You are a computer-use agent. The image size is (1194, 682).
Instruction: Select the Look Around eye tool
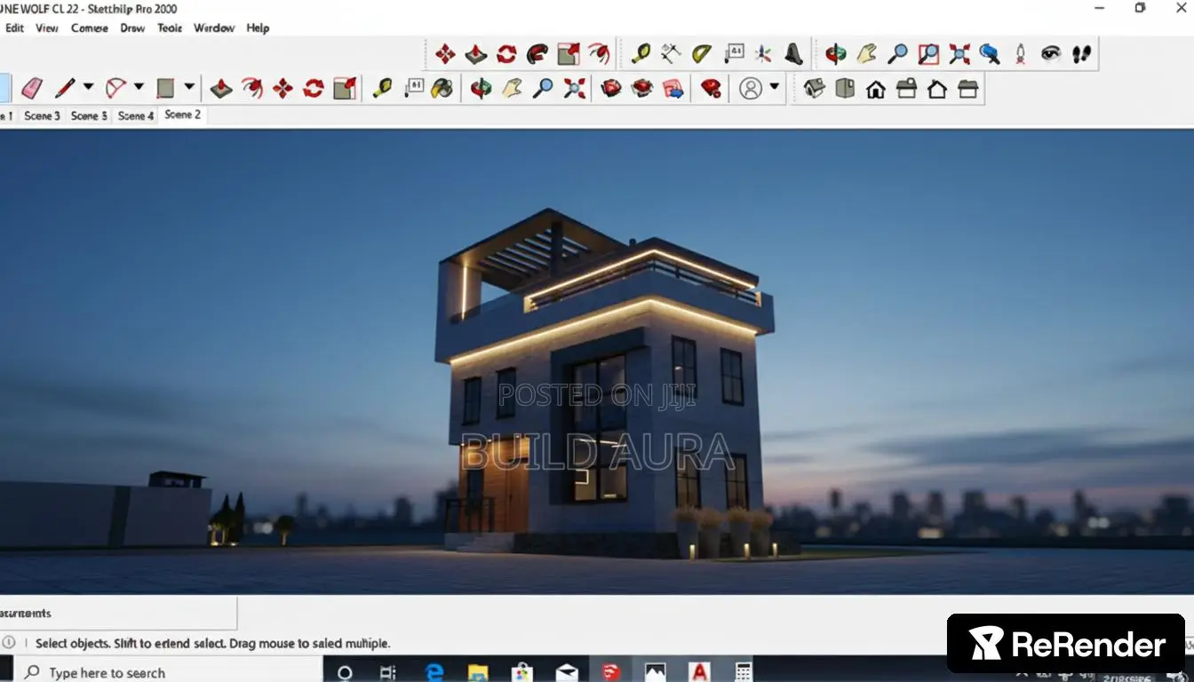tap(1051, 54)
